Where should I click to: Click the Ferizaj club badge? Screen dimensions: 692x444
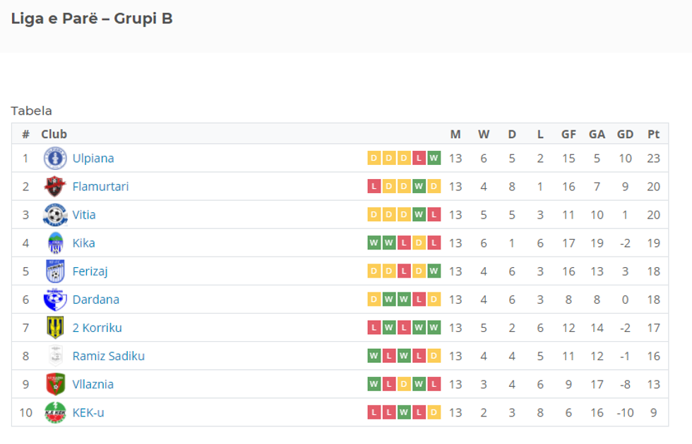(55, 271)
